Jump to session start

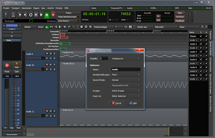(20, 15)
